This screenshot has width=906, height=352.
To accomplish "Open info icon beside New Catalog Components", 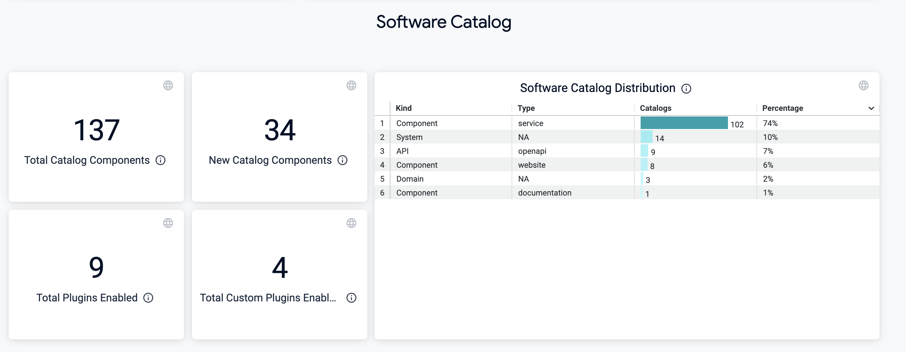I will pyautogui.click(x=342, y=160).
